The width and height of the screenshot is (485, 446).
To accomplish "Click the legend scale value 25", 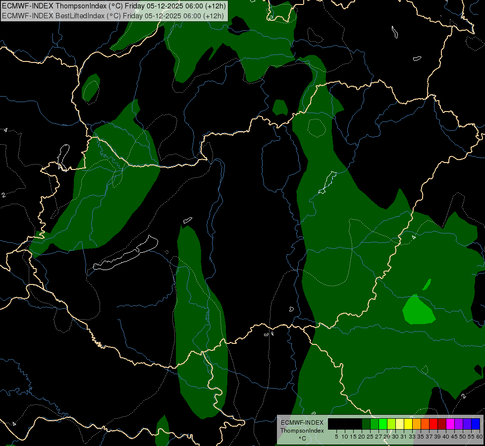I will pos(370,437).
